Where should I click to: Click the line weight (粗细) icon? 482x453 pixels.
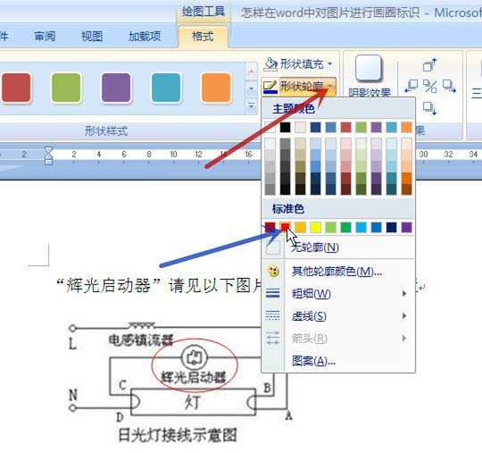tap(272, 294)
